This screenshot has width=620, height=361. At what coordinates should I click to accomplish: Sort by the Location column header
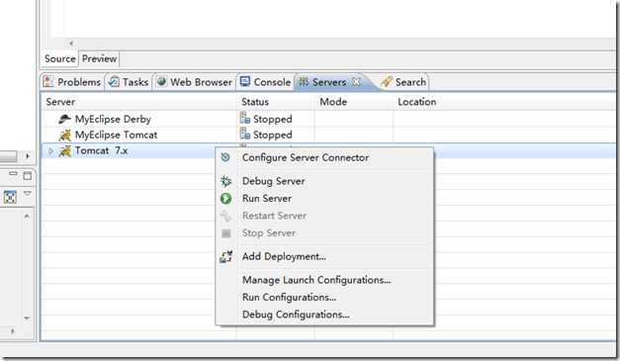point(504,102)
